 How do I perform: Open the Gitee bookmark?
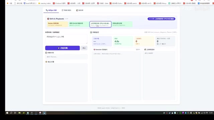point(103,3)
